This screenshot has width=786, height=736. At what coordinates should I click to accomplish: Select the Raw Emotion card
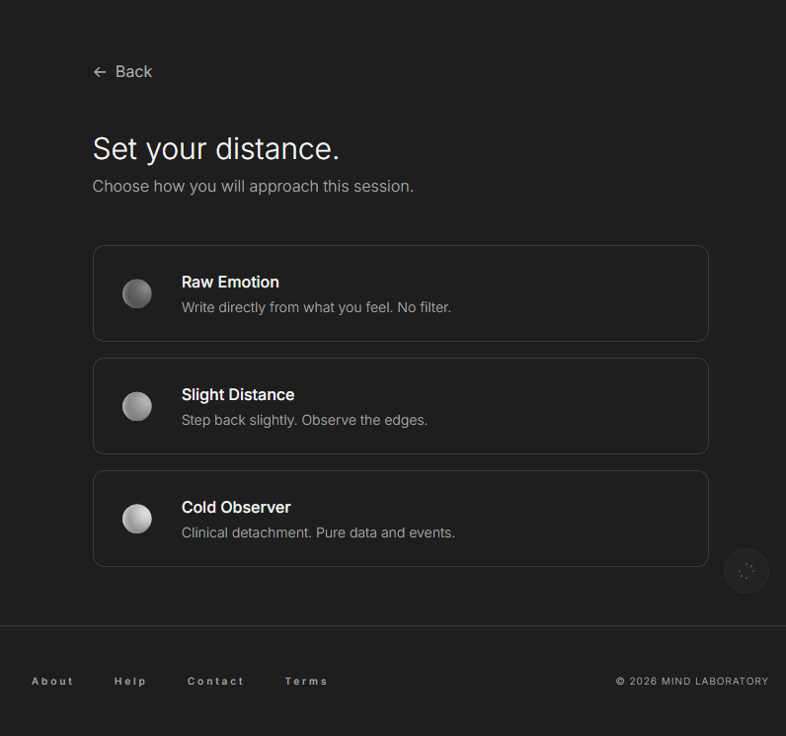(x=401, y=293)
